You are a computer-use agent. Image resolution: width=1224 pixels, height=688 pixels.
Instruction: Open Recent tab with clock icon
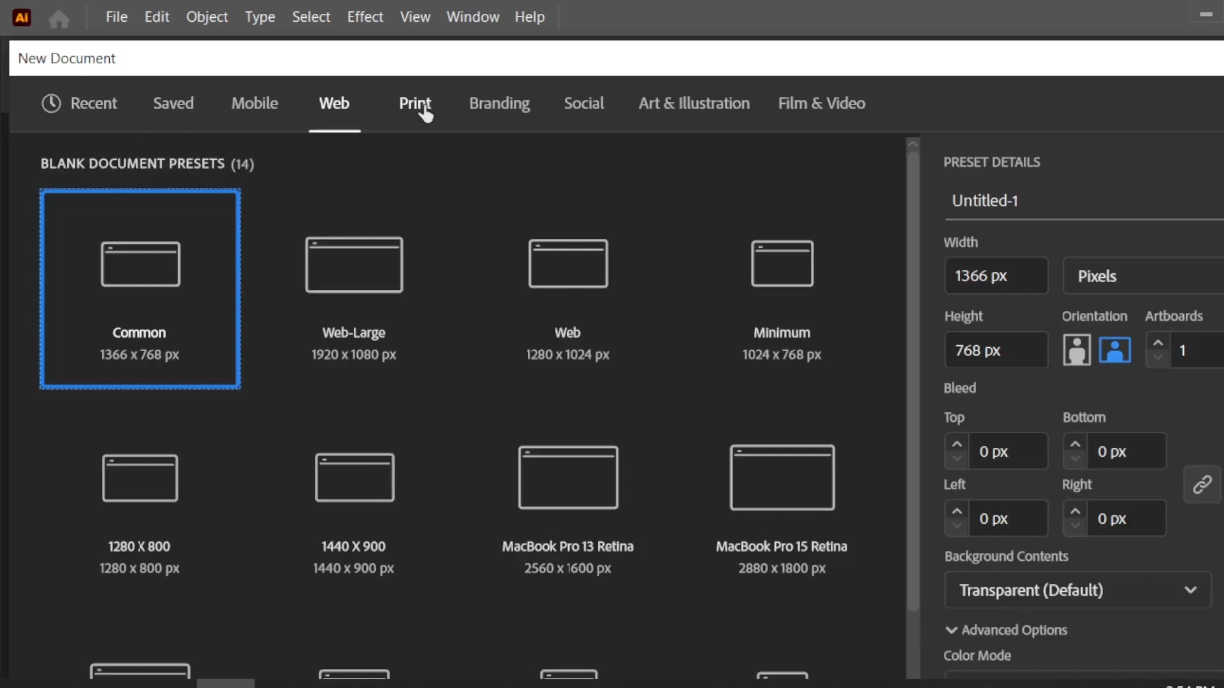(x=79, y=103)
